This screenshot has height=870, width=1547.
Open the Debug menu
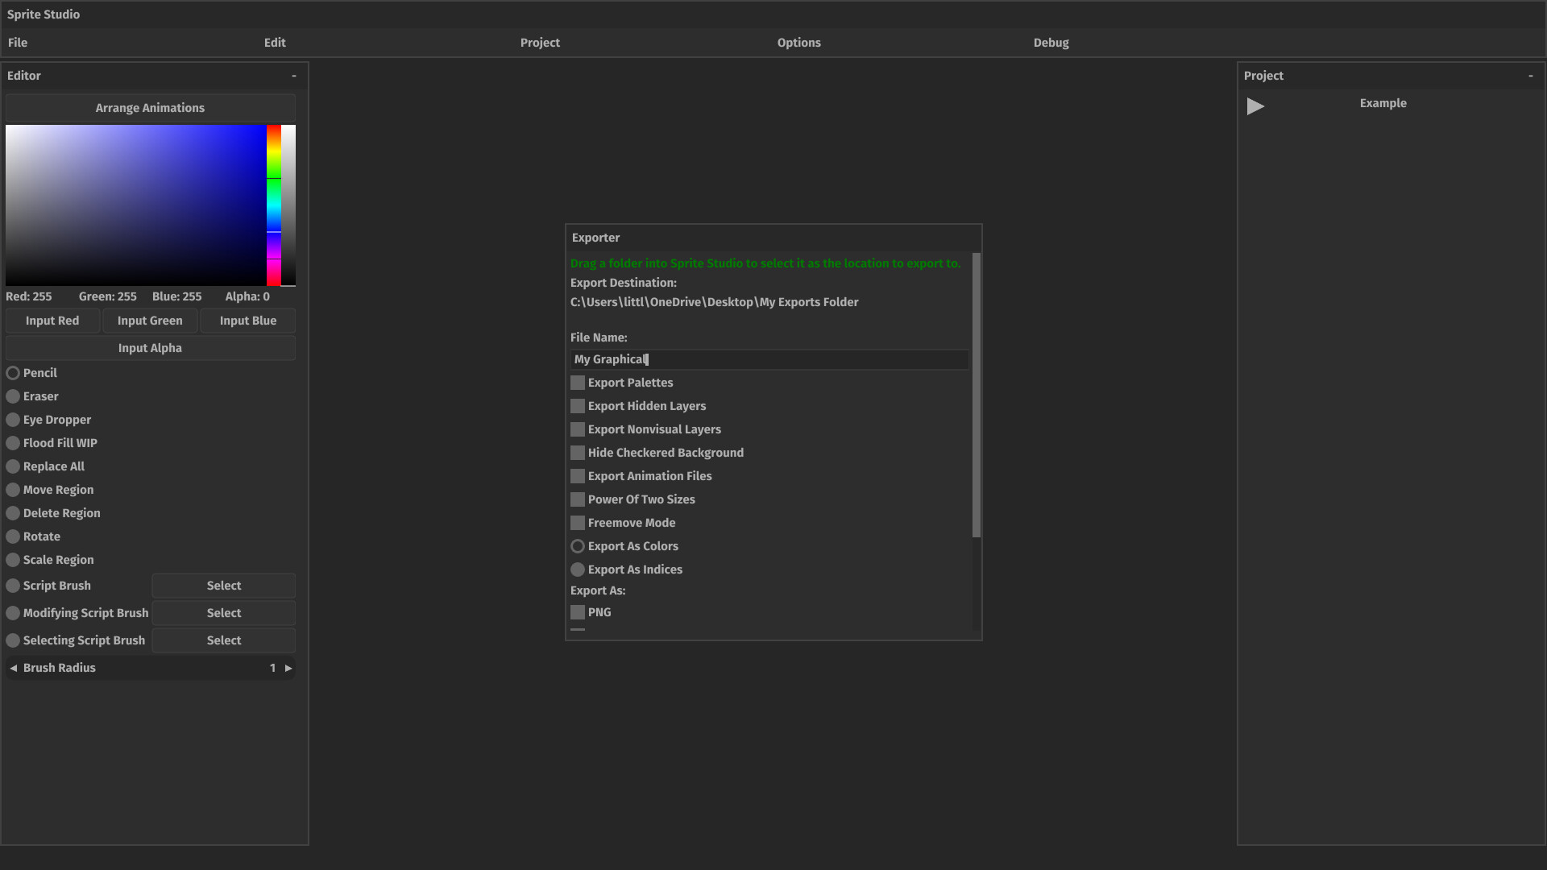pyautogui.click(x=1051, y=42)
